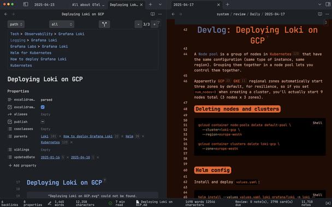Switch to the 2025-04-23 tab

(44, 5)
